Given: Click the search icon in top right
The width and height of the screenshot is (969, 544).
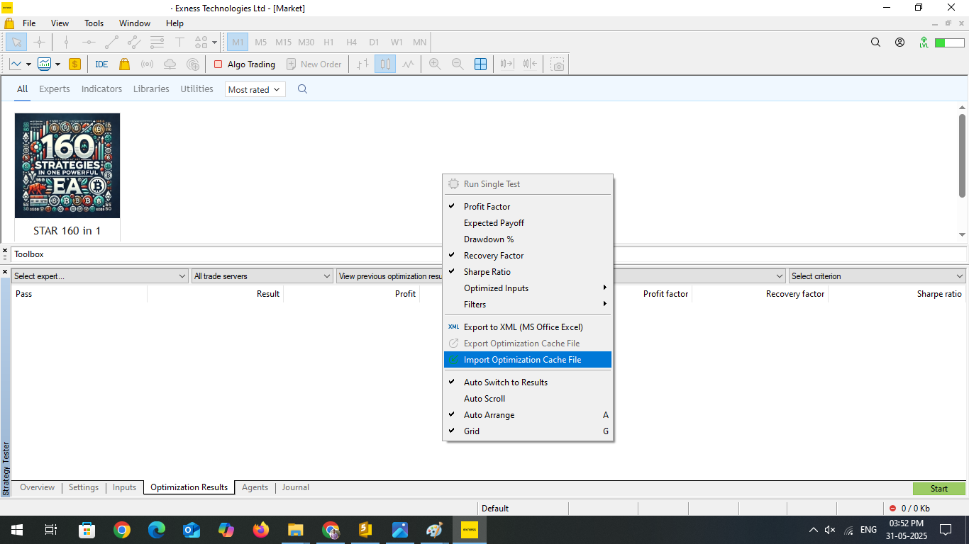Looking at the screenshot, I should [x=875, y=42].
